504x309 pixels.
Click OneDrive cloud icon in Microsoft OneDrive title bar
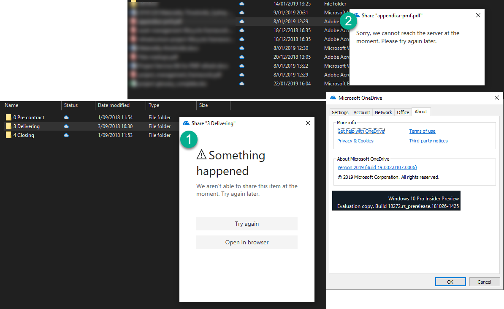pos(333,98)
